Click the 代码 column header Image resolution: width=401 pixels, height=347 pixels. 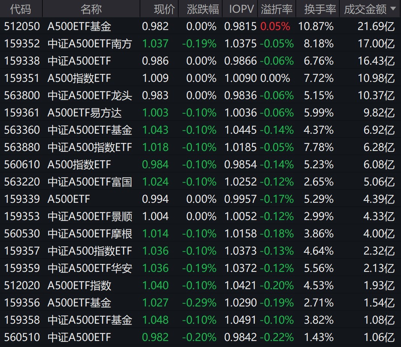click(21, 9)
